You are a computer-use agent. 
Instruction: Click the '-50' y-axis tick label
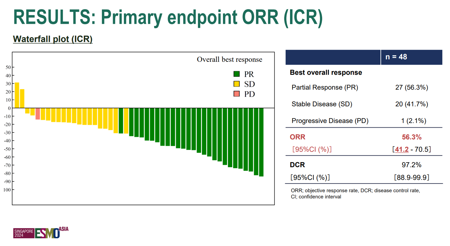[x=7, y=149]
